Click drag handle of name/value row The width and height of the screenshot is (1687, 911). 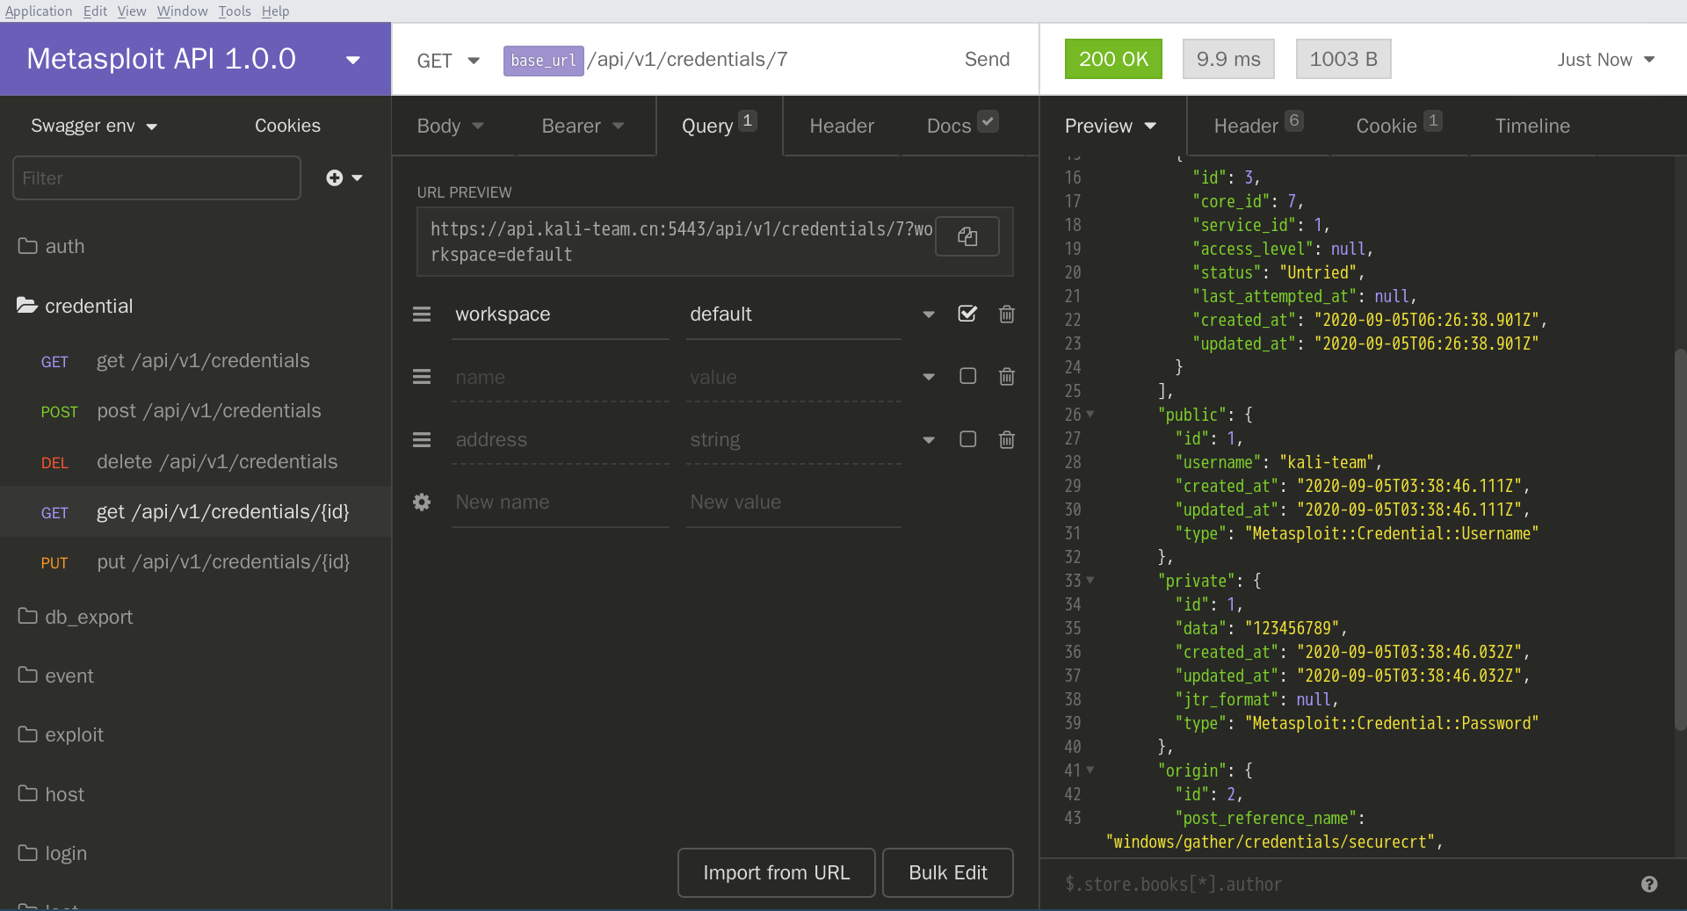pos(422,377)
